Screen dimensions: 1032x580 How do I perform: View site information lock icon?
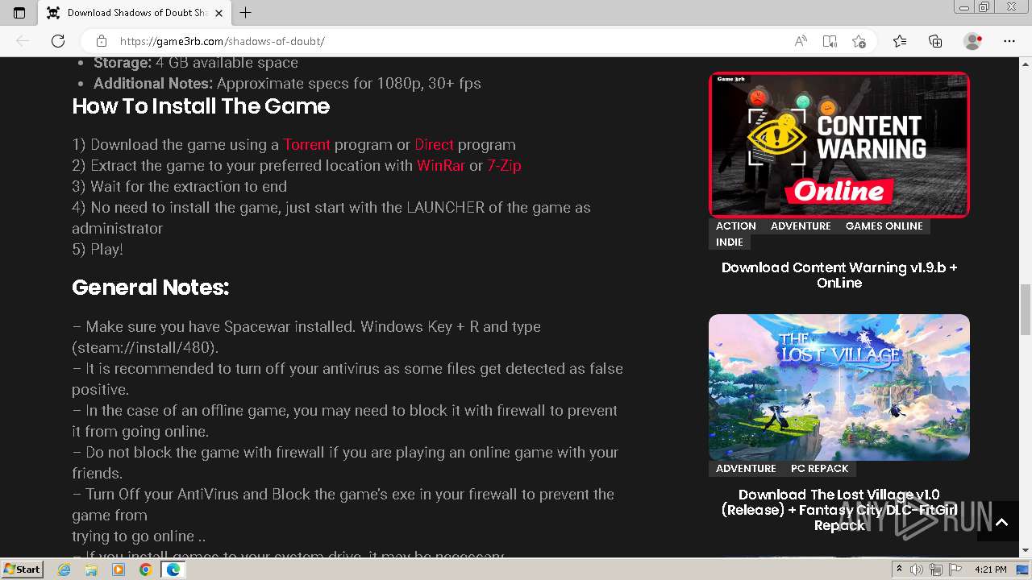[102, 41]
